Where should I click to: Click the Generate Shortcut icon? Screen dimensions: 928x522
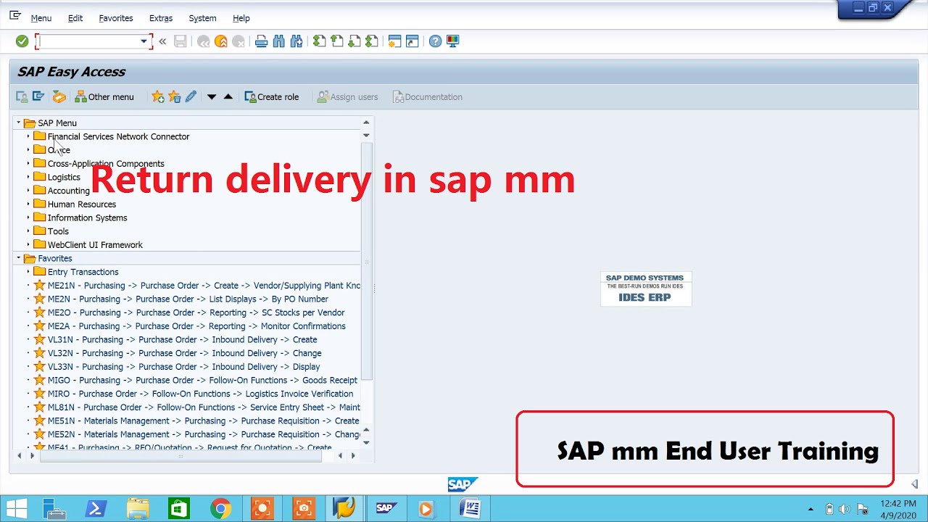[413, 41]
